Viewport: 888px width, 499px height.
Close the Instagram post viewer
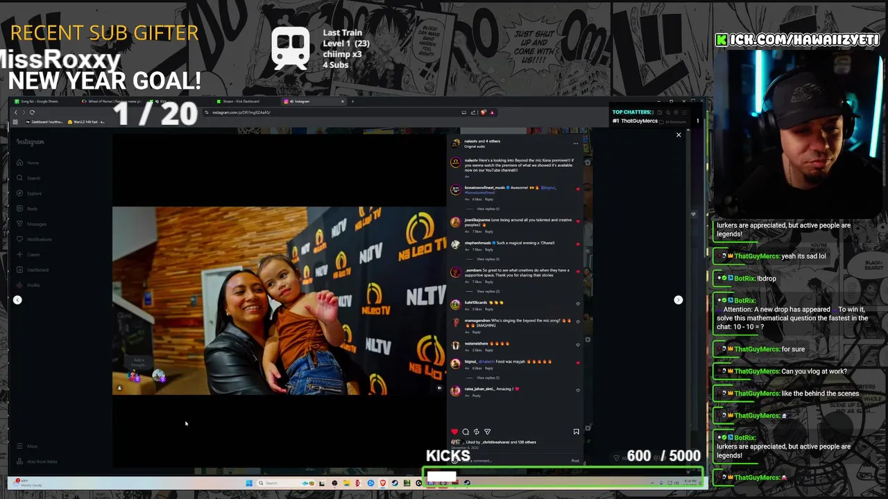[x=678, y=134]
